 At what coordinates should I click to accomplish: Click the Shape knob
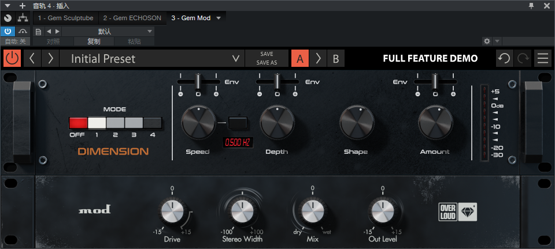tap(357, 123)
